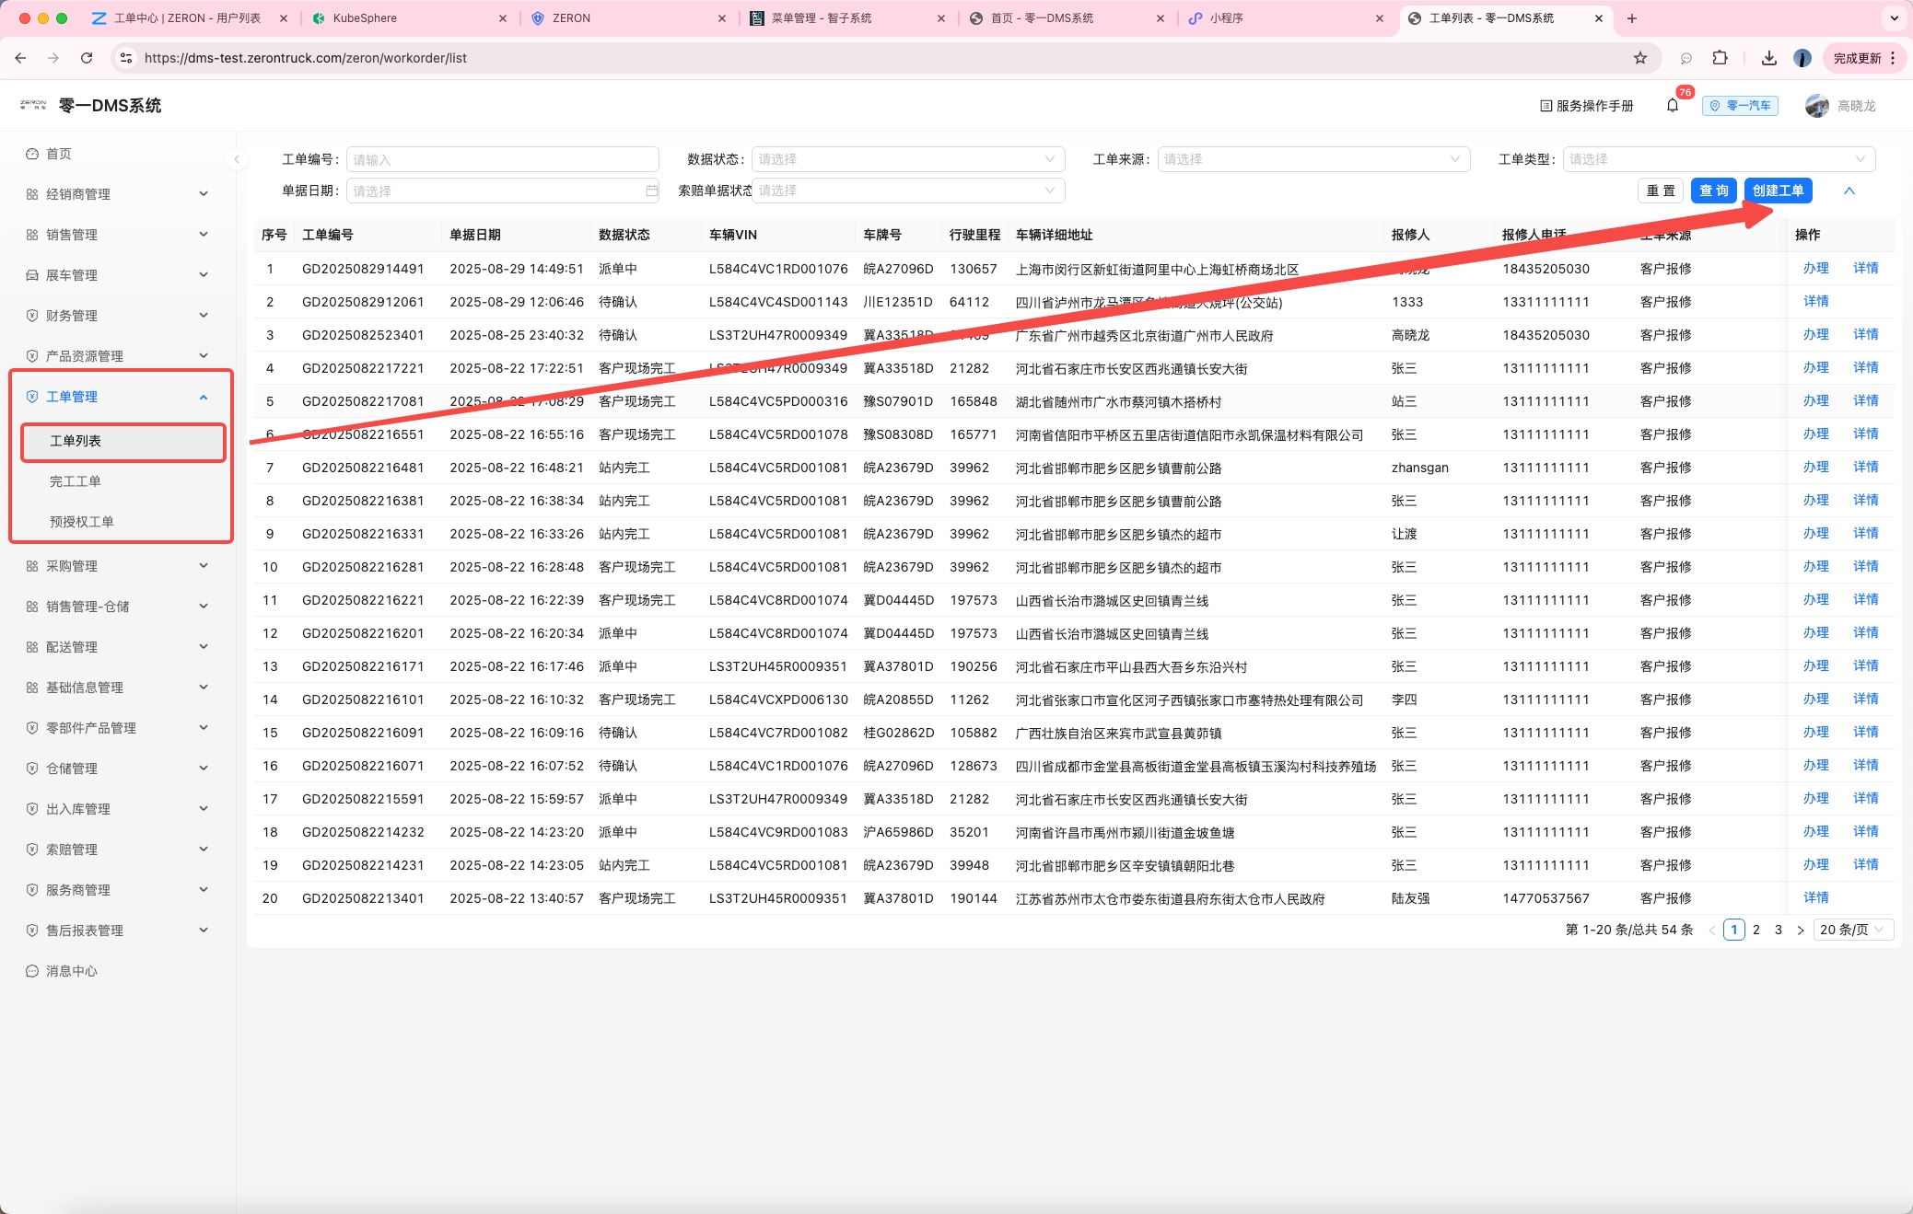This screenshot has width=1913, height=1214.
Task: Open the browser downloads icon
Action: [x=1768, y=58]
